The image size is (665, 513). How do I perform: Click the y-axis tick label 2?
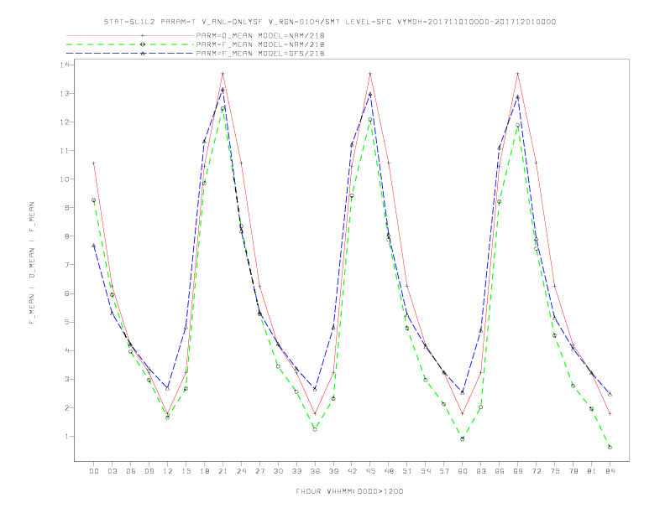click(67, 408)
